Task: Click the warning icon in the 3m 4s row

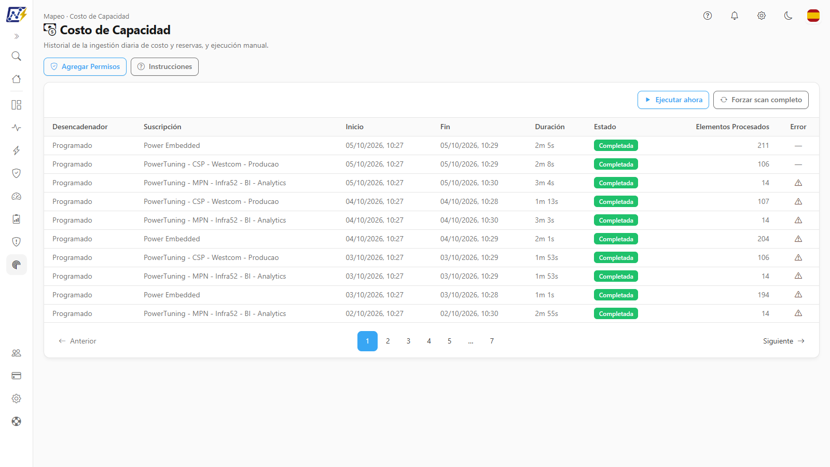Action: point(798,183)
